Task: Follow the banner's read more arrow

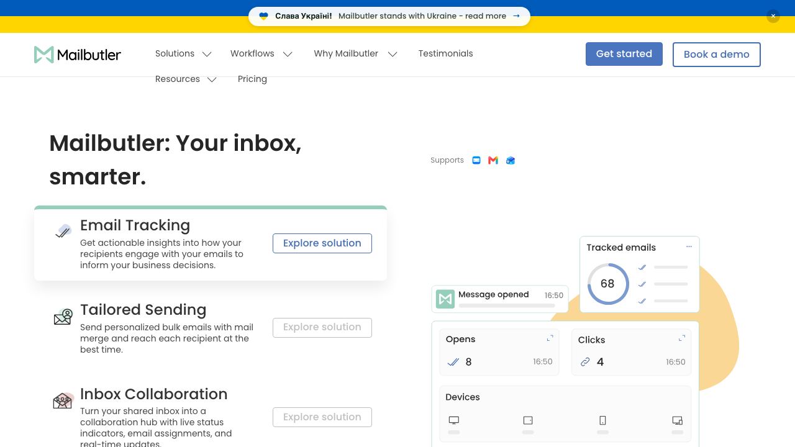Action: coord(516,16)
